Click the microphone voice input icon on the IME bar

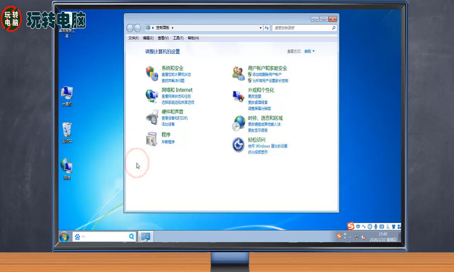pos(375,227)
